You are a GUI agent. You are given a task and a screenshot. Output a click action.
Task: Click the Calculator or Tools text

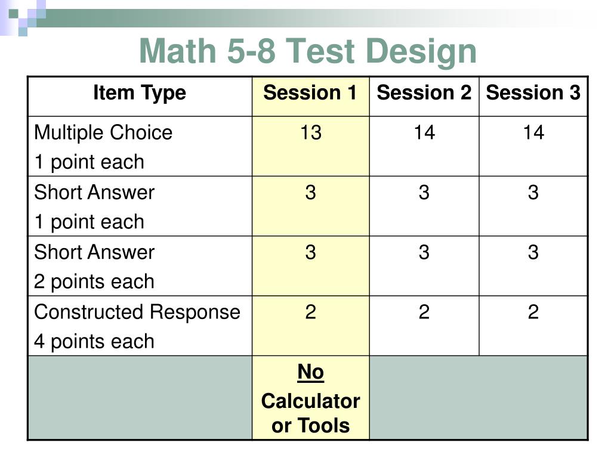tap(310, 413)
